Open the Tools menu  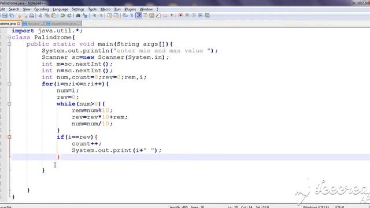[92, 9]
